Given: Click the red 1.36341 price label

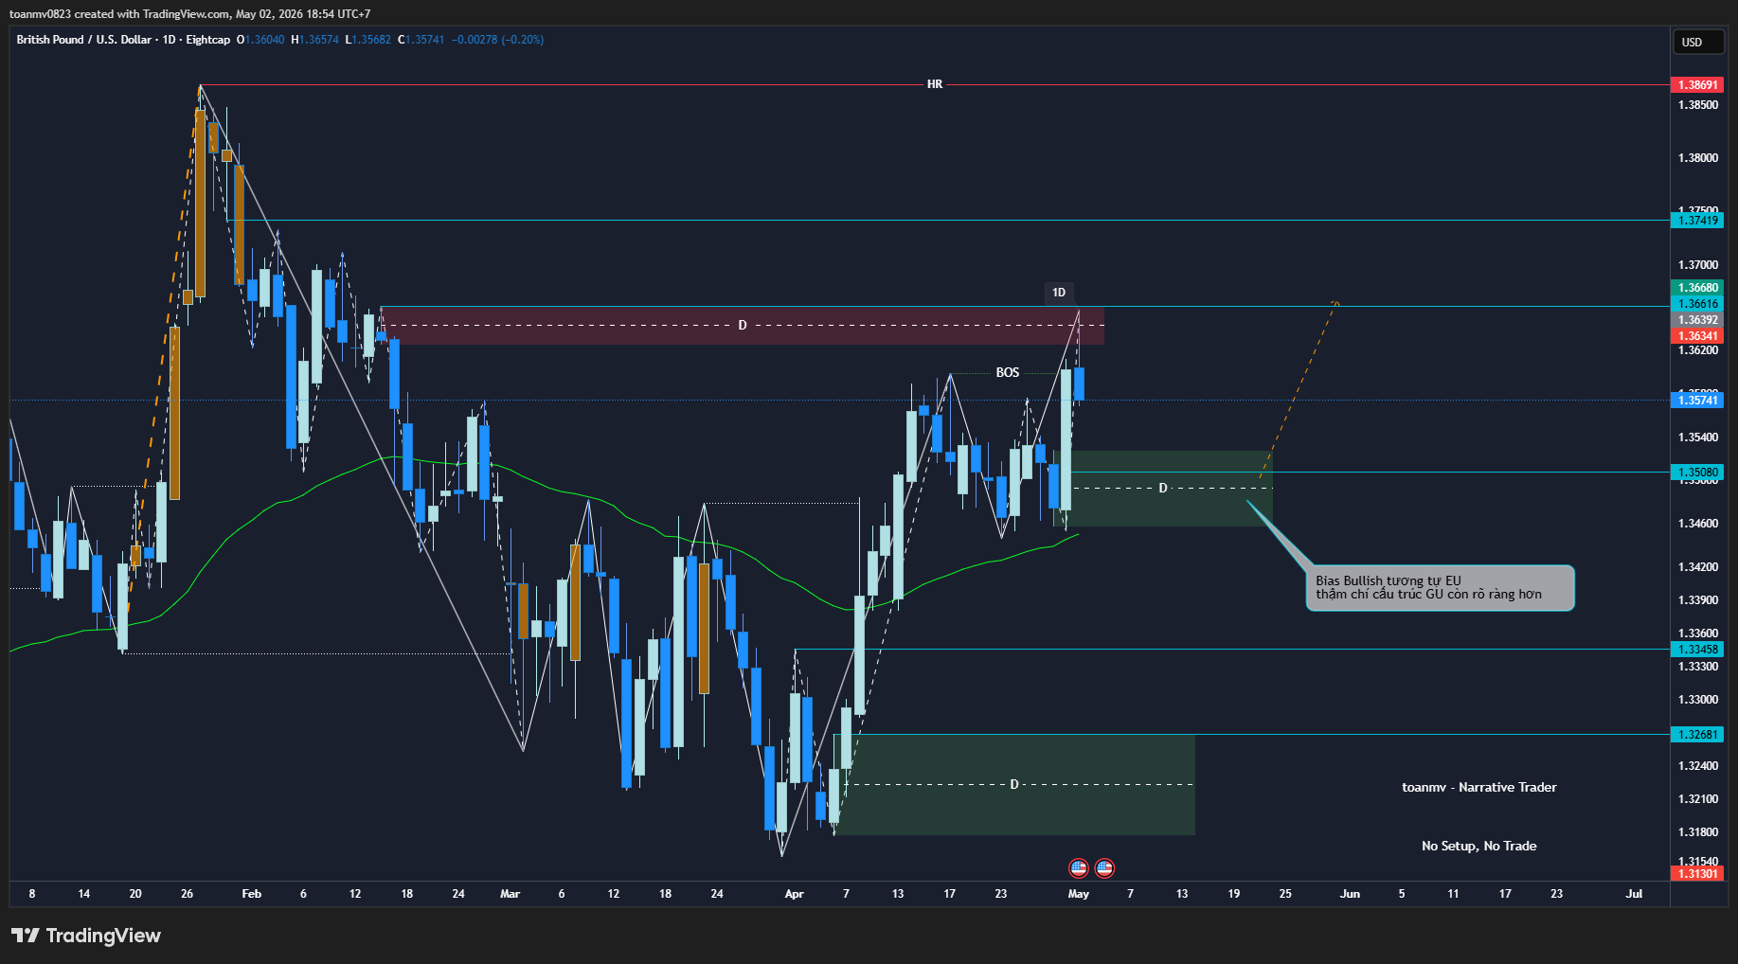Looking at the screenshot, I should [x=1697, y=336].
